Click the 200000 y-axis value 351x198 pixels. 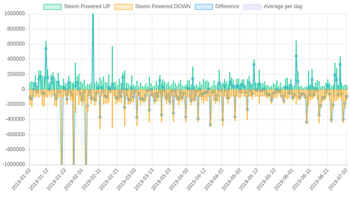pos(16,74)
